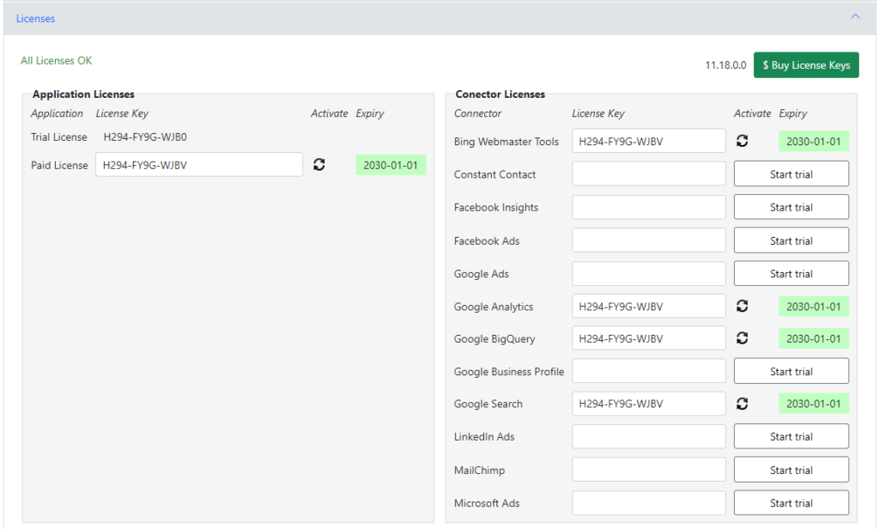Refresh the Google BigQuery license activation
This screenshot has width=879, height=529.
pos(742,337)
